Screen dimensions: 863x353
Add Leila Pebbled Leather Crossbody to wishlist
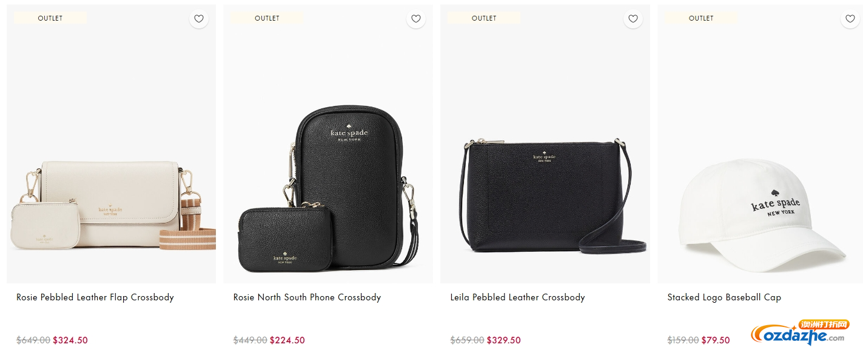coord(633,19)
